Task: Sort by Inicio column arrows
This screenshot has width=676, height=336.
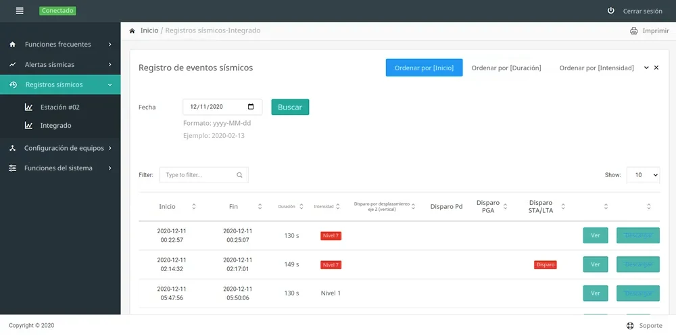Action: pos(193,207)
